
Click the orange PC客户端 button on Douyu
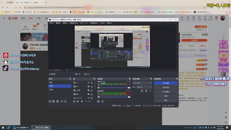pos(201,27)
